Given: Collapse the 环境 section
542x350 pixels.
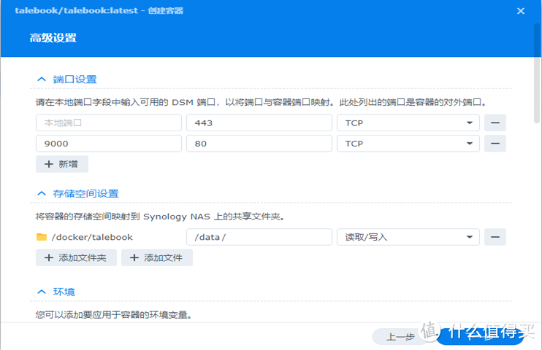Looking at the screenshot, I should coord(42,292).
